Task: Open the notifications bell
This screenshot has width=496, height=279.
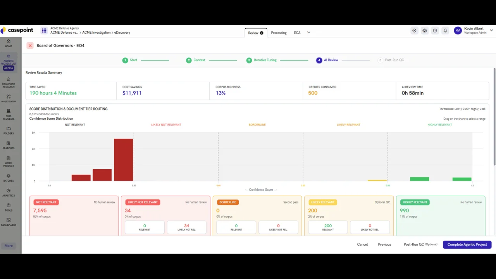Action: coord(445,31)
